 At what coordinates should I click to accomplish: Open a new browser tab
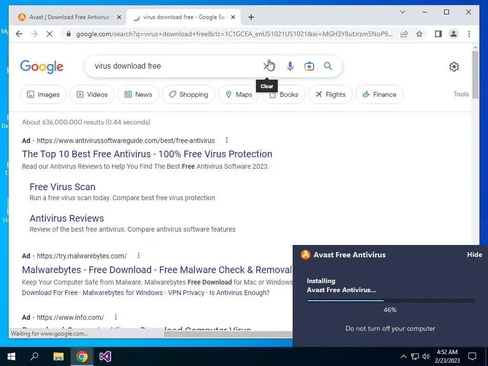[x=251, y=17]
